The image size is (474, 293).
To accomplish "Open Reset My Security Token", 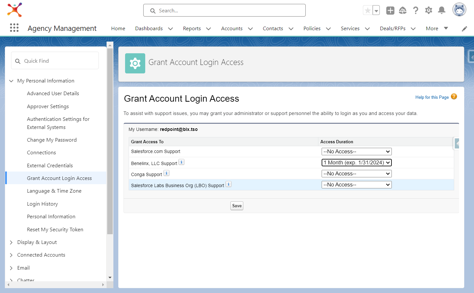I will [55, 230].
